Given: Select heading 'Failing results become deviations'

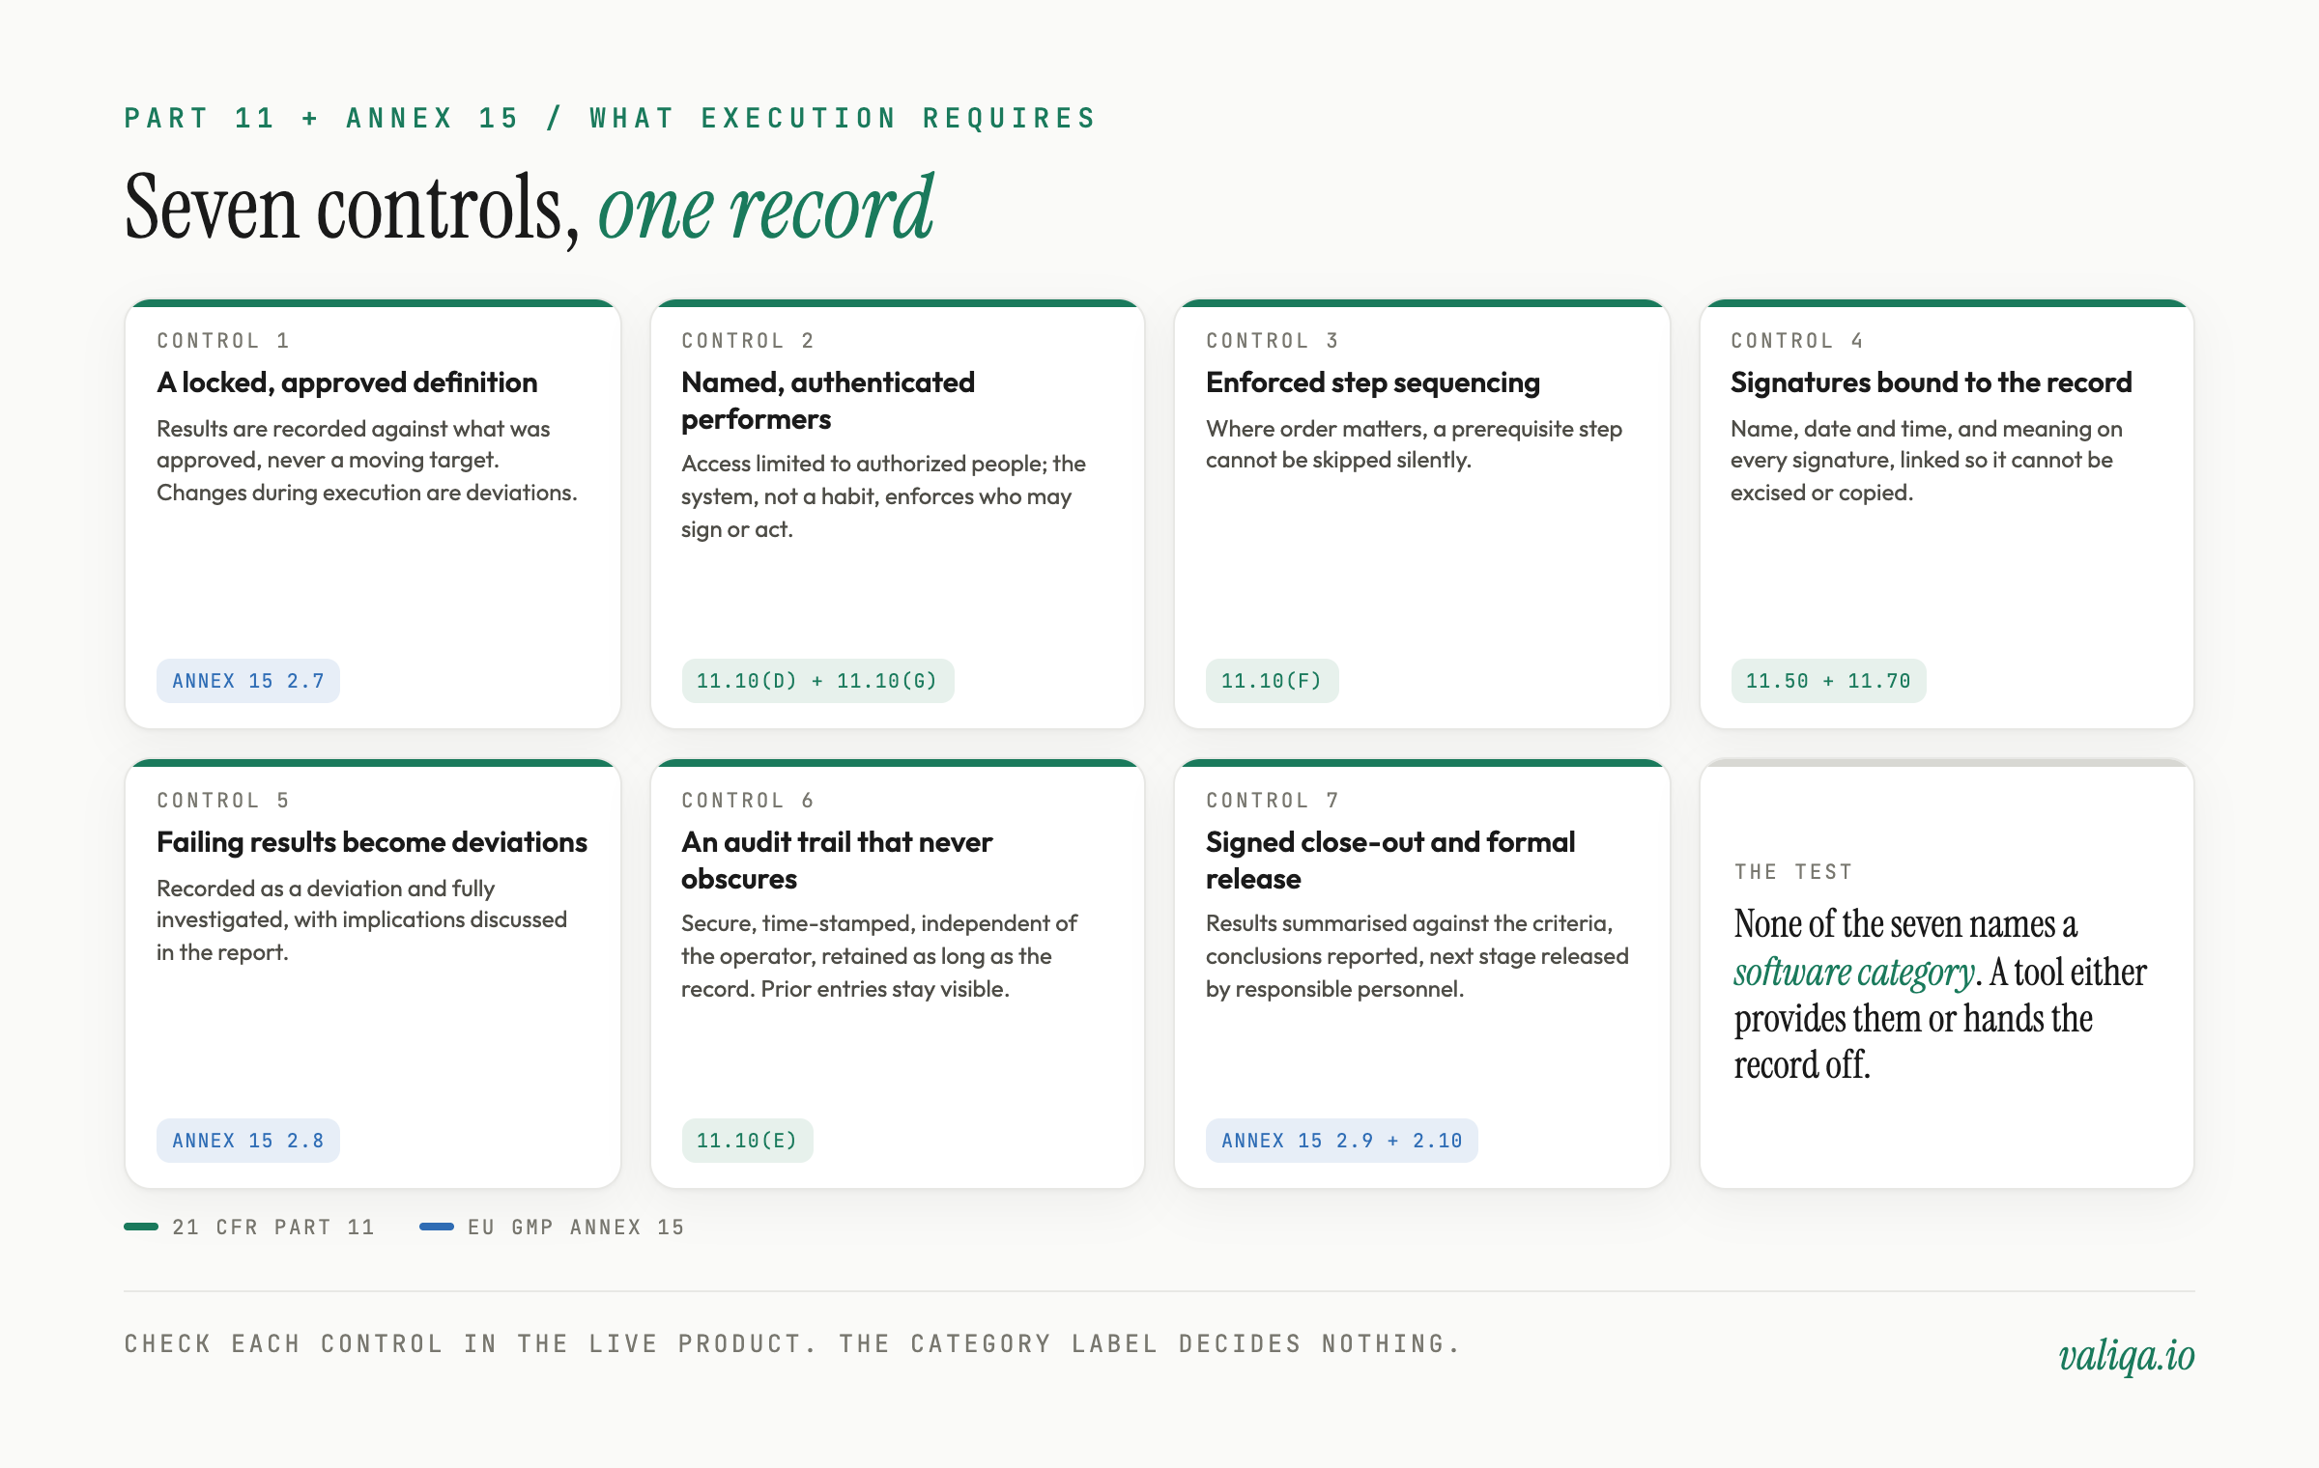Looking at the screenshot, I should [372, 842].
